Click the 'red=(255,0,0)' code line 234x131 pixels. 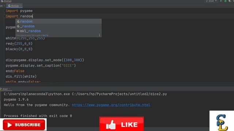pos(19,44)
